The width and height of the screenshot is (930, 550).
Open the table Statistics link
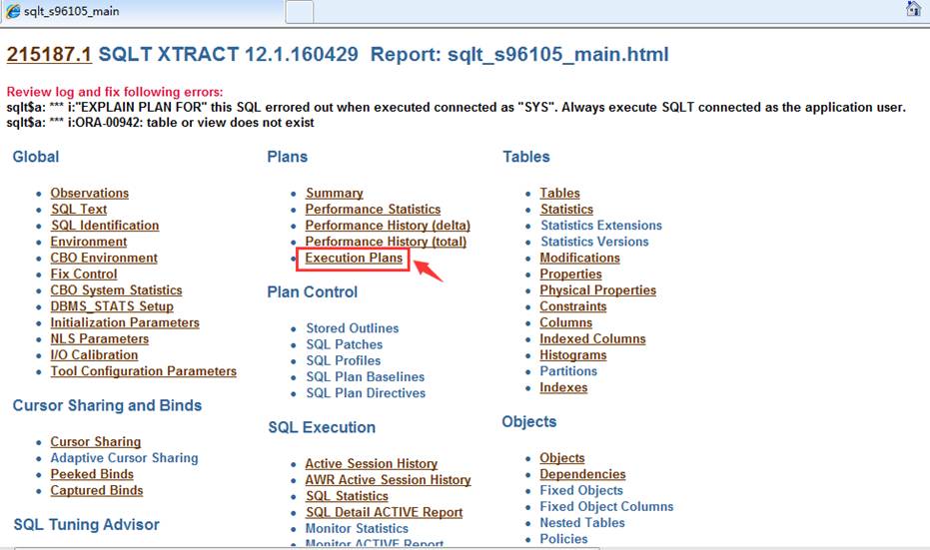(566, 210)
